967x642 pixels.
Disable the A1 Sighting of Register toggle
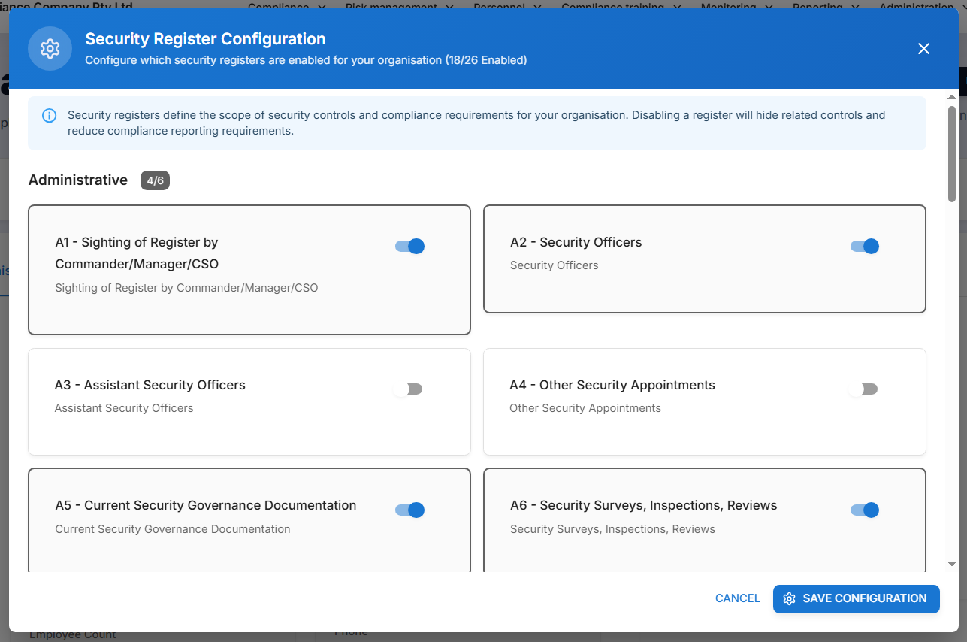[x=410, y=247]
